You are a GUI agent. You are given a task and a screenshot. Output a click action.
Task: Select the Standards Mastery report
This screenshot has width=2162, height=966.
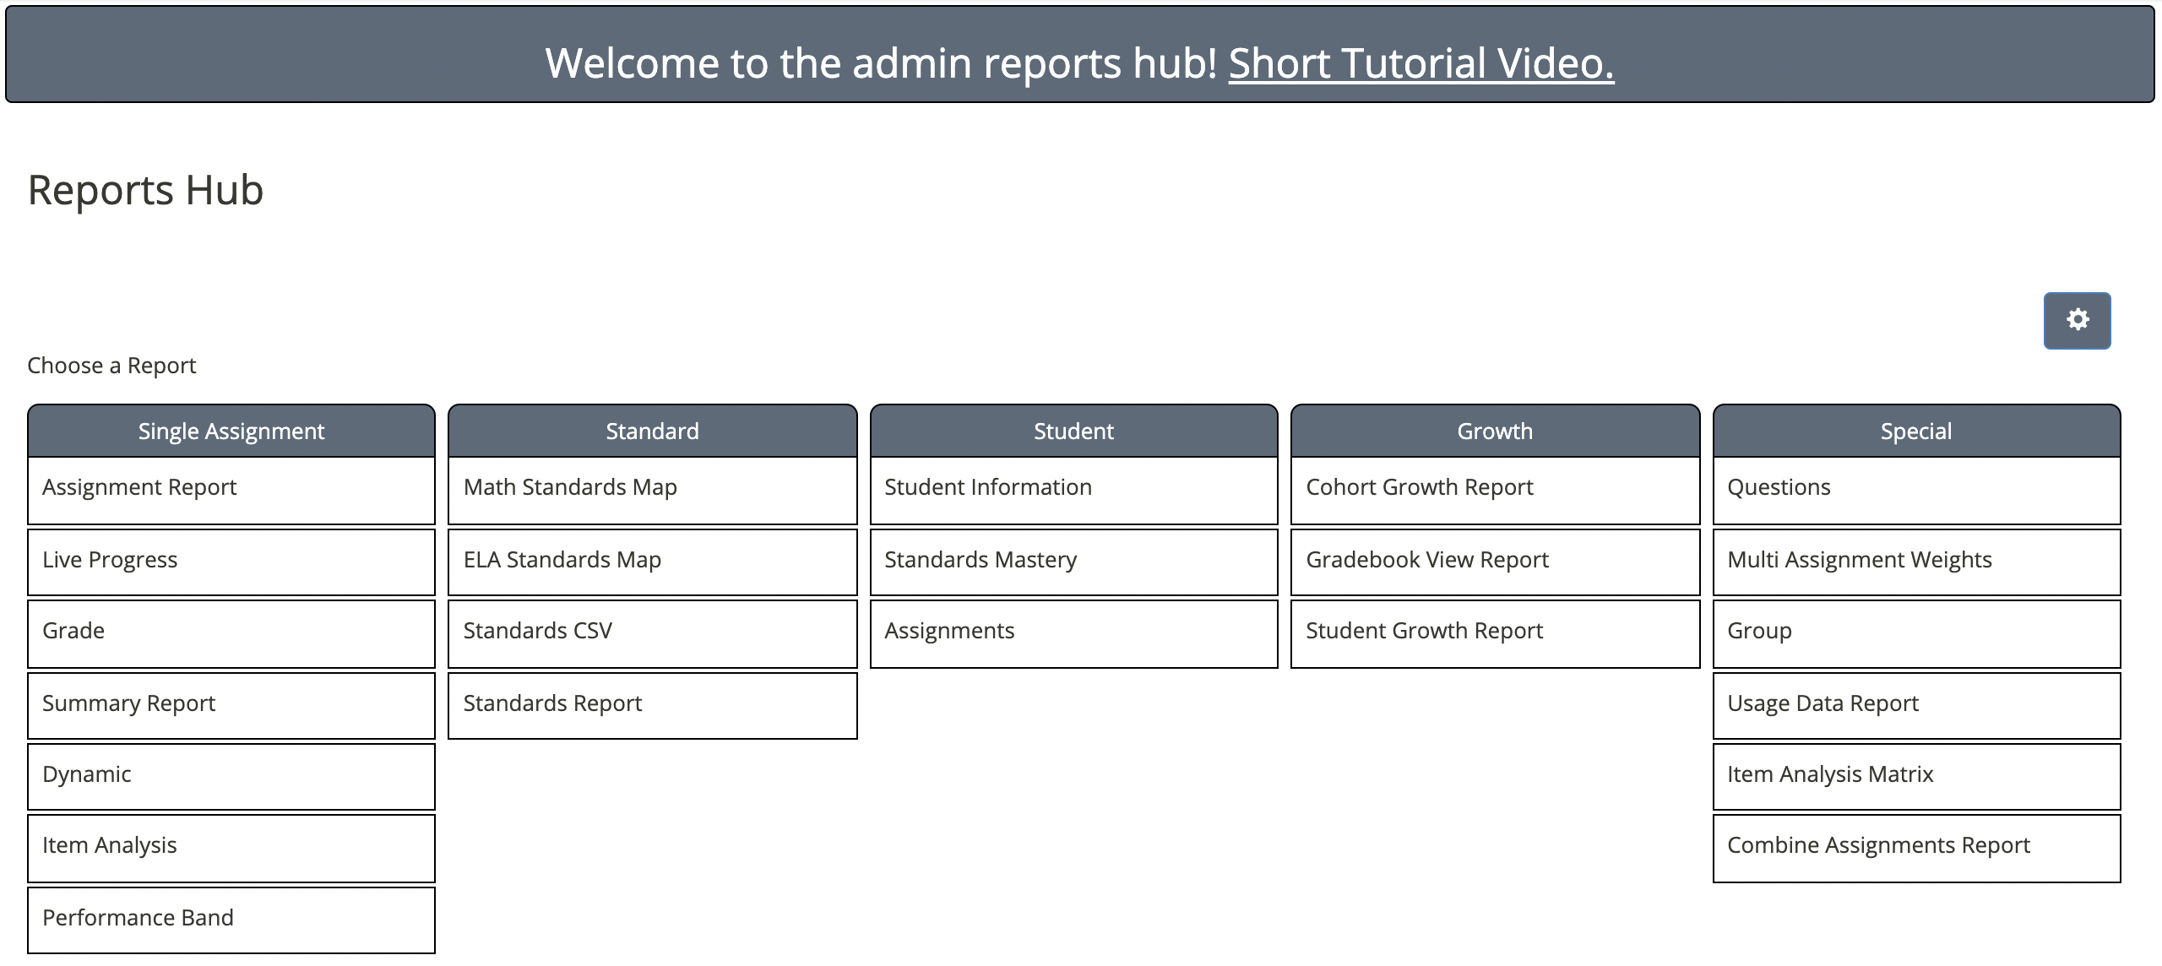pos(1073,562)
